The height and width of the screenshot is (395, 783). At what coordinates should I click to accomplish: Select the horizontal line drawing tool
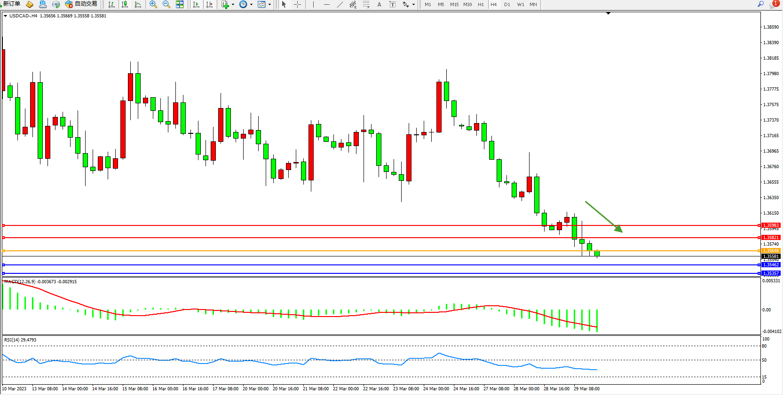click(326, 4)
